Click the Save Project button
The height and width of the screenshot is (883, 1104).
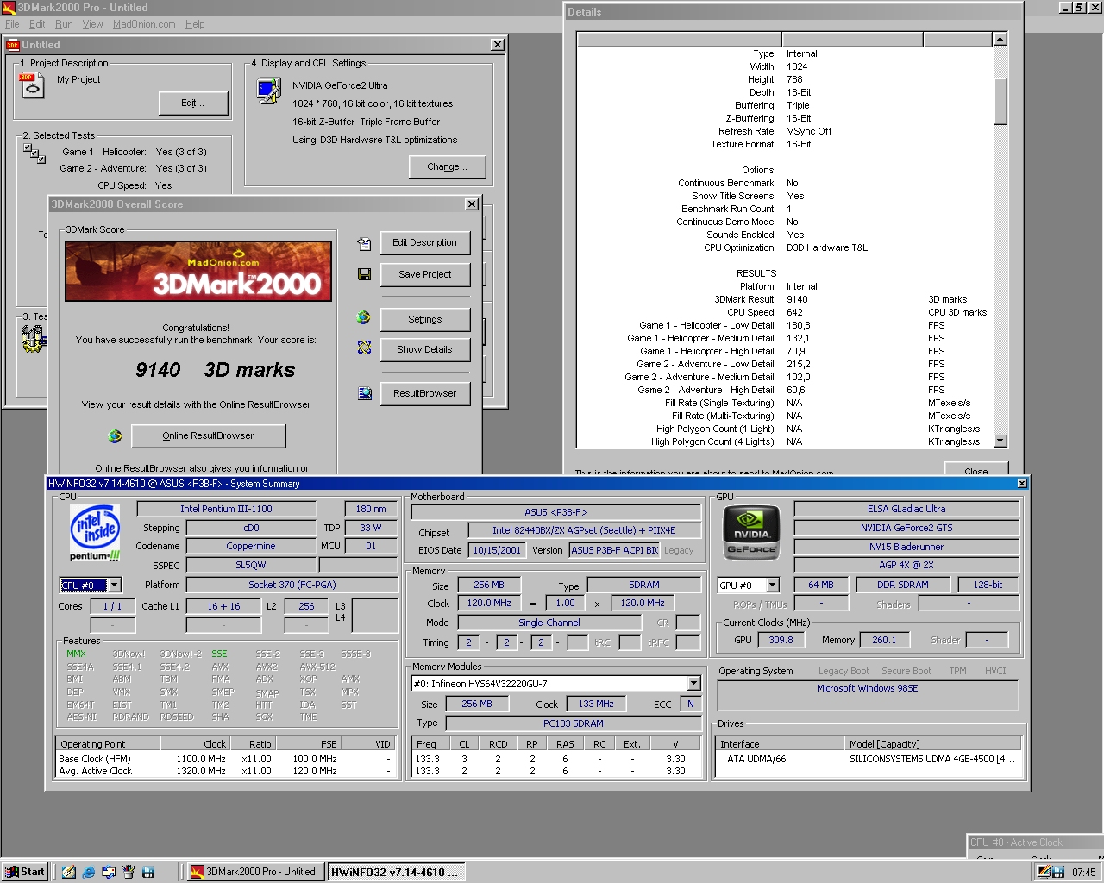pyautogui.click(x=425, y=275)
